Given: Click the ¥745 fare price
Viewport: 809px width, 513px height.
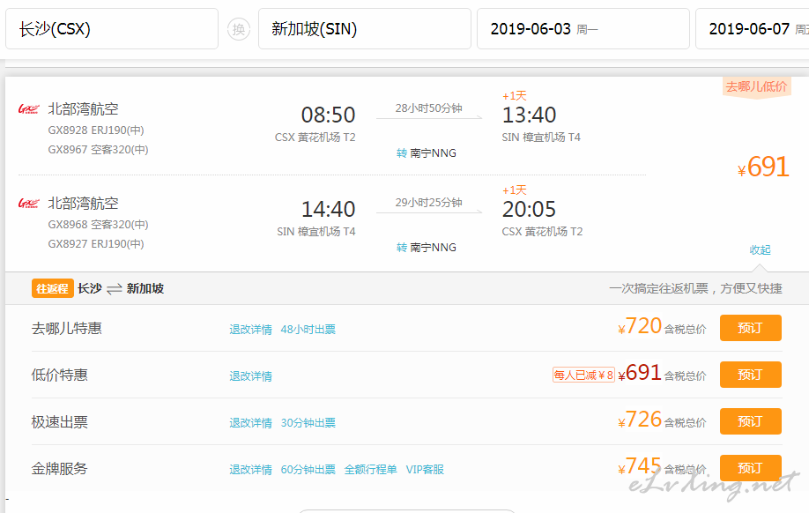Looking at the screenshot, I should pyautogui.click(x=640, y=466).
